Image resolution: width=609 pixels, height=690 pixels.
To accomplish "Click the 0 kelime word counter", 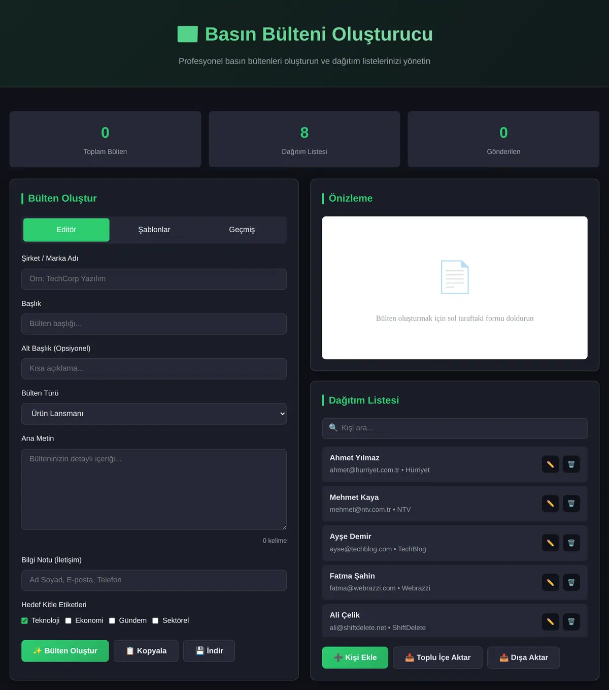I will click(x=275, y=541).
